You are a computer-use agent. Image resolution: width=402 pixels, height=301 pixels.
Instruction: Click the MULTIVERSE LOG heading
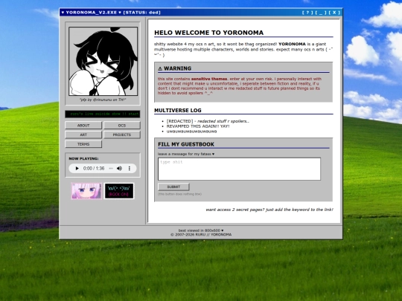click(x=178, y=111)
